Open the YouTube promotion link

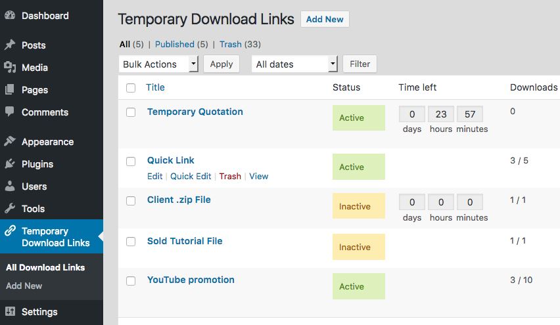click(x=191, y=280)
